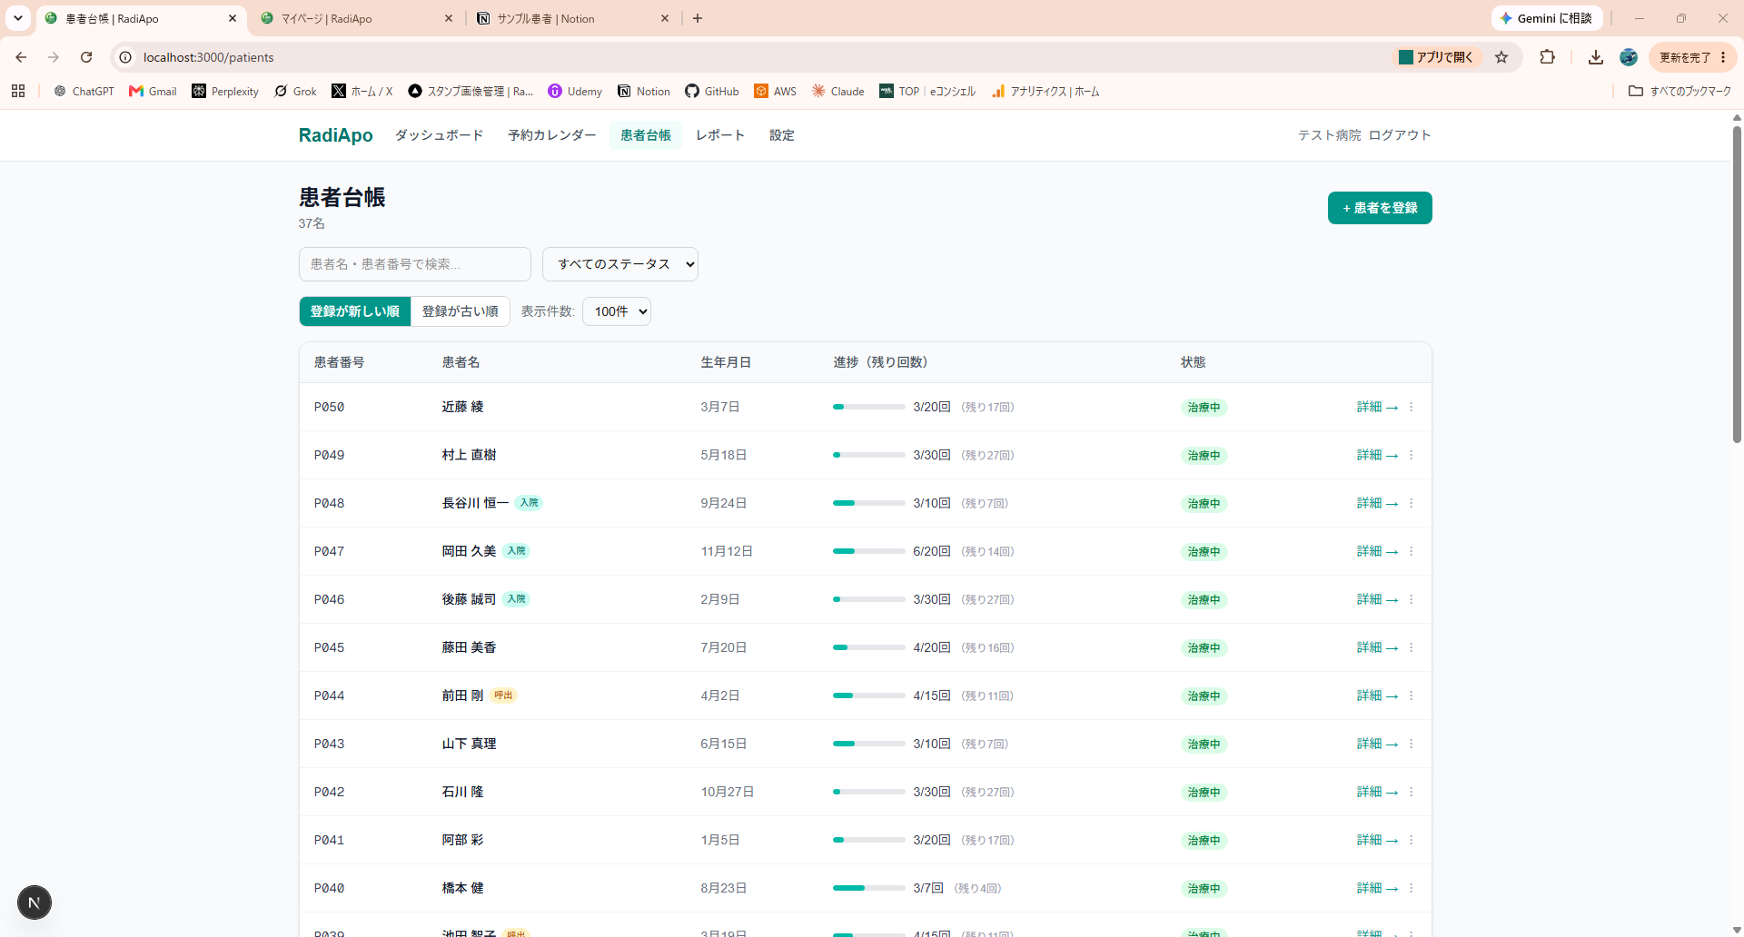This screenshot has width=1744, height=937.
Task: Select 患者台帳 in nav
Action: click(646, 135)
